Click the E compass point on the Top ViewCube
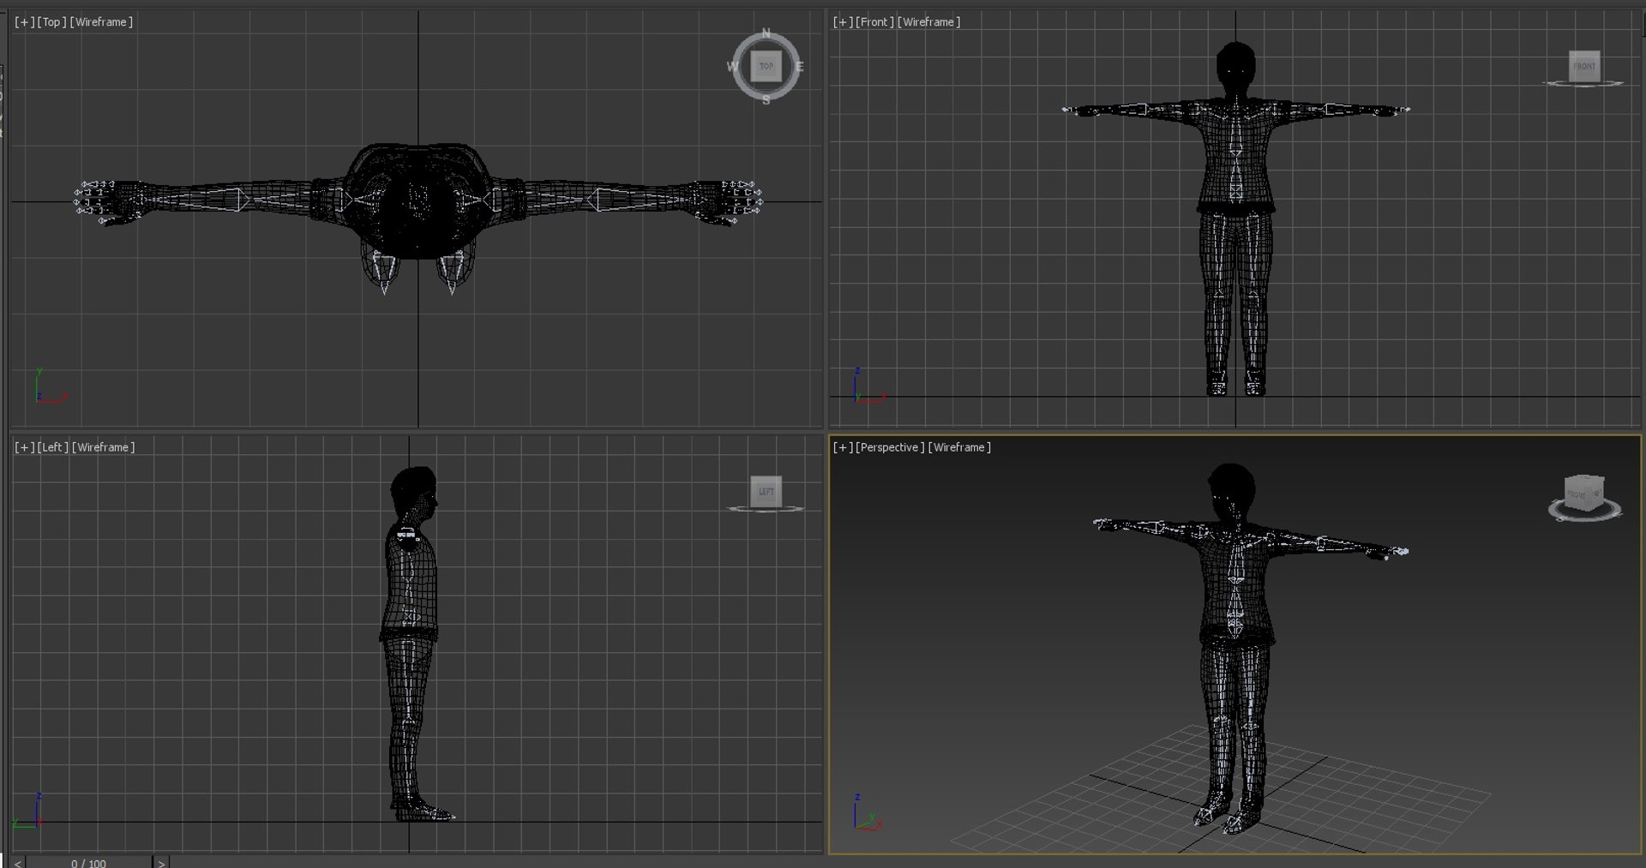Viewport: 1646px width, 868px height. click(x=799, y=66)
